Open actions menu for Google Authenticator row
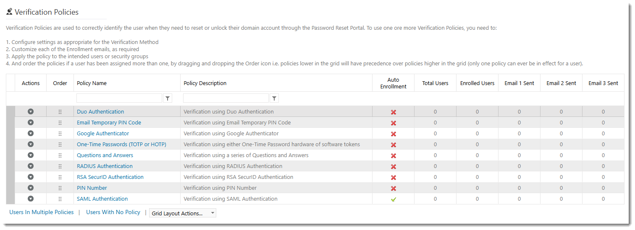This screenshot has width=635, height=230. [x=31, y=133]
